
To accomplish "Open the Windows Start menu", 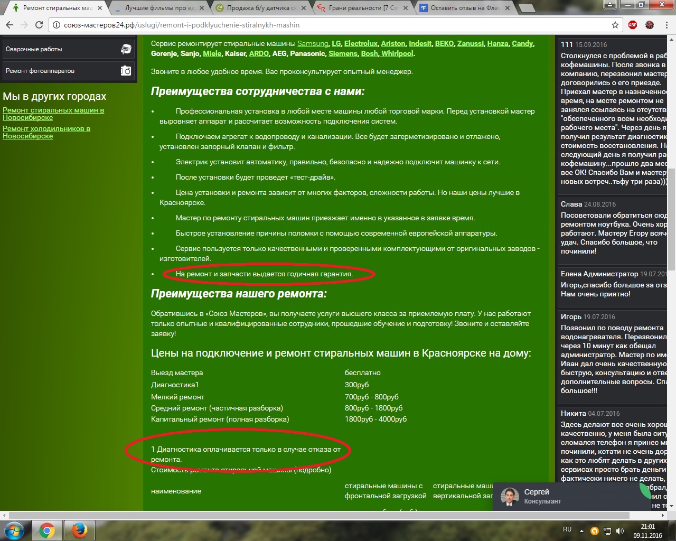I will 14,530.
